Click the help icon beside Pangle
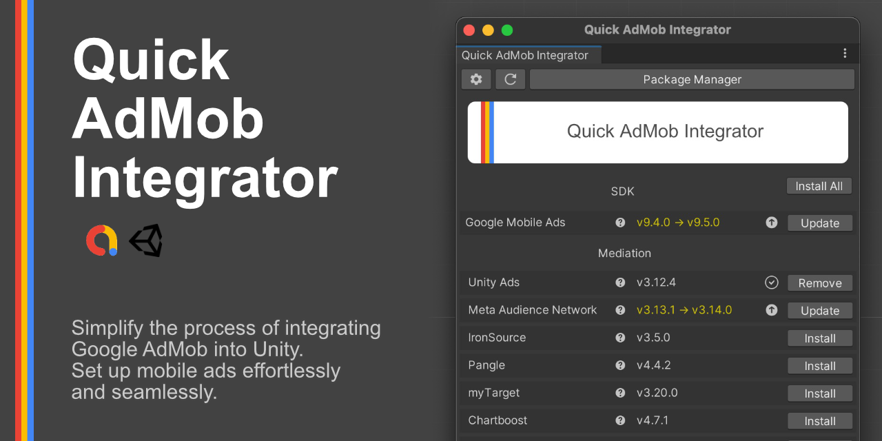Screen dimensions: 882x441 (620, 365)
